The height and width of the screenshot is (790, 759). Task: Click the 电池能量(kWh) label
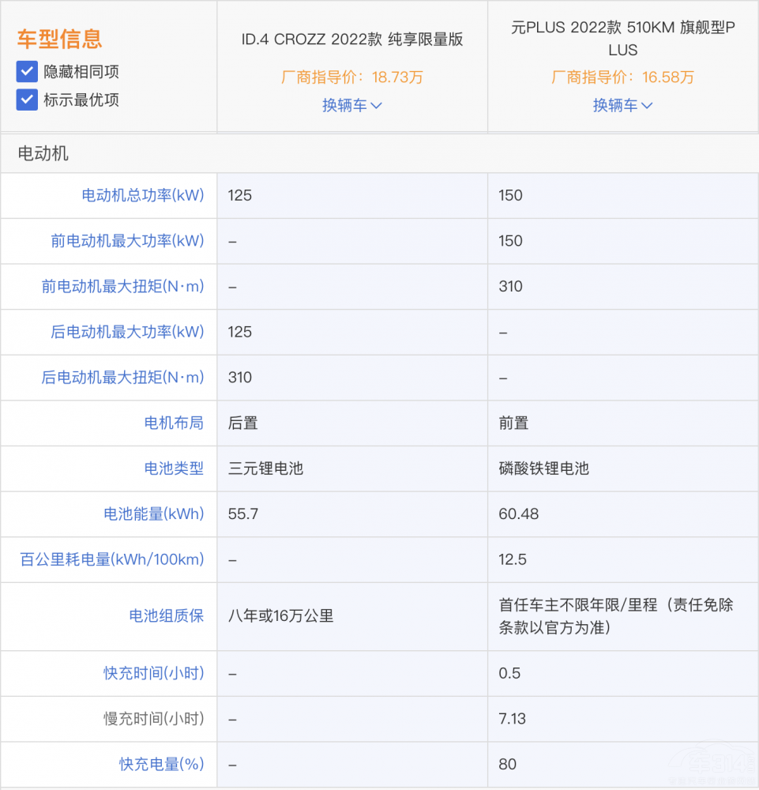tap(154, 514)
